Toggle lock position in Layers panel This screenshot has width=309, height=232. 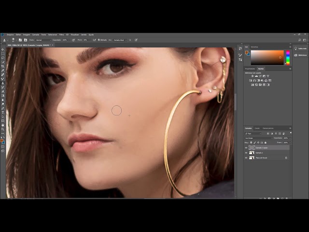pyautogui.click(x=258, y=143)
